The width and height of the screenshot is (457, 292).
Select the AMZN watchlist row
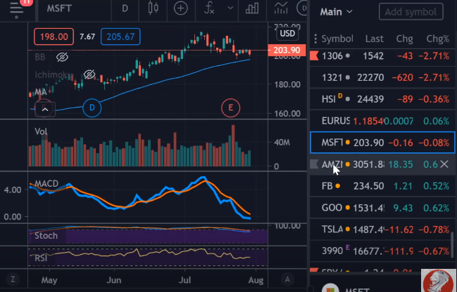point(382,164)
